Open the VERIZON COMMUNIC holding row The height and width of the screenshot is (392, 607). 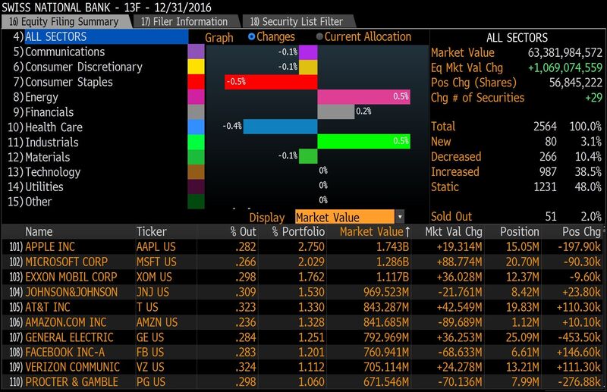pos(303,367)
